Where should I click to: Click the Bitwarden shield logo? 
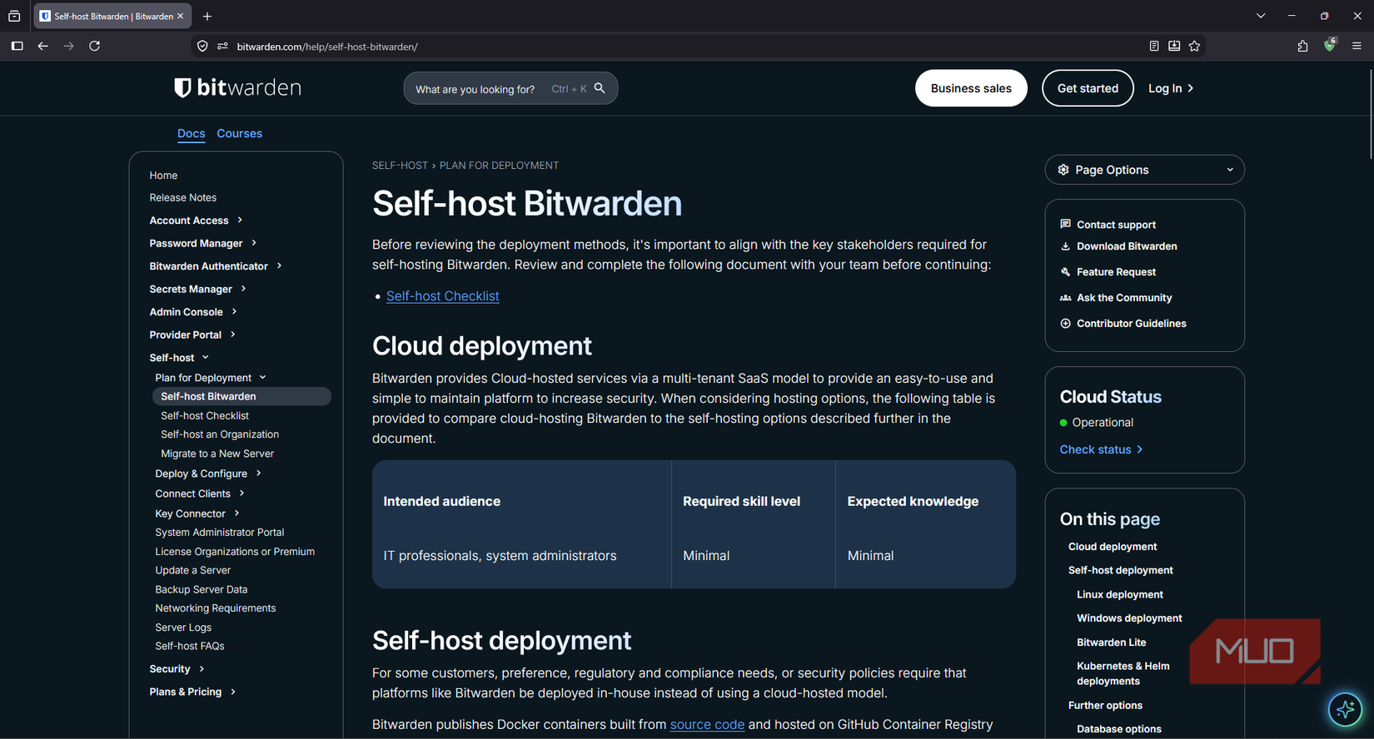click(x=182, y=87)
